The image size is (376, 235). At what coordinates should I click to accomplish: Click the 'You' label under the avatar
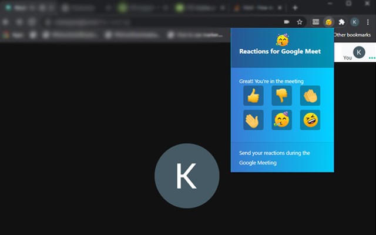click(x=347, y=58)
